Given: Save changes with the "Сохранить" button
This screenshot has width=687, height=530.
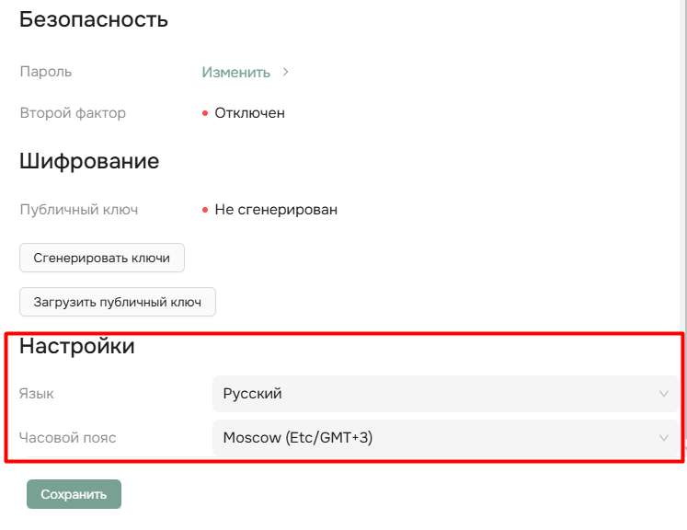Looking at the screenshot, I should (x=74, y=494).
